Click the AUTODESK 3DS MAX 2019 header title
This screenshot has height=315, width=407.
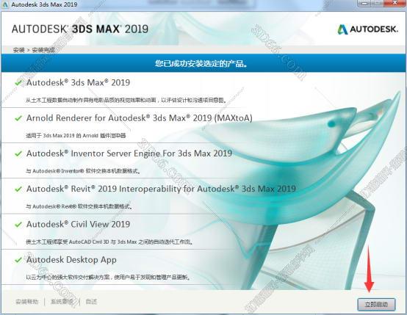tap(80, 29)
